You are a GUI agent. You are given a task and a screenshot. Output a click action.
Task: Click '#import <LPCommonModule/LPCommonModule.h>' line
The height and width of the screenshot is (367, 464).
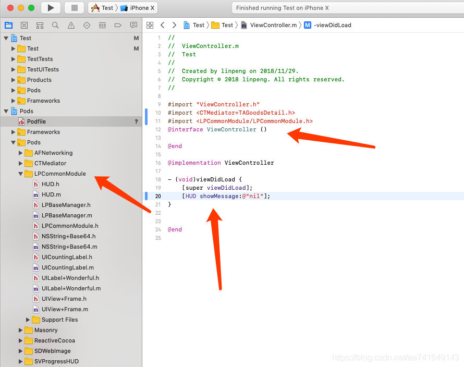[240, 121]
